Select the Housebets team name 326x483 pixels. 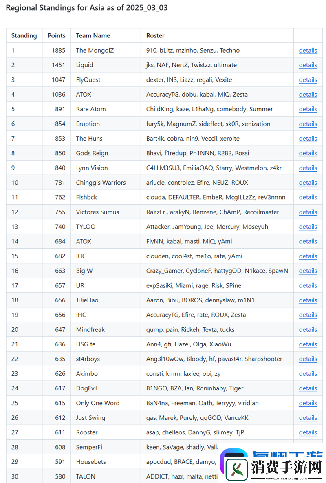91,462
